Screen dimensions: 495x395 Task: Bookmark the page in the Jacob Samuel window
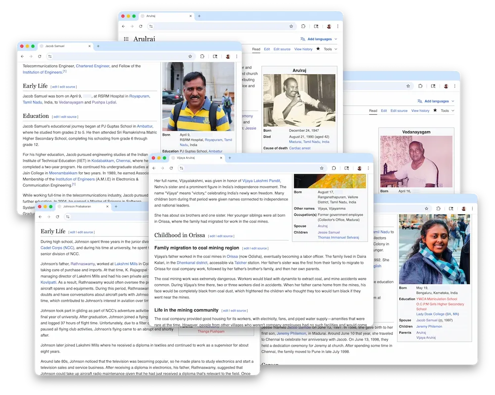pyautogui.click(x=190, y=56)
